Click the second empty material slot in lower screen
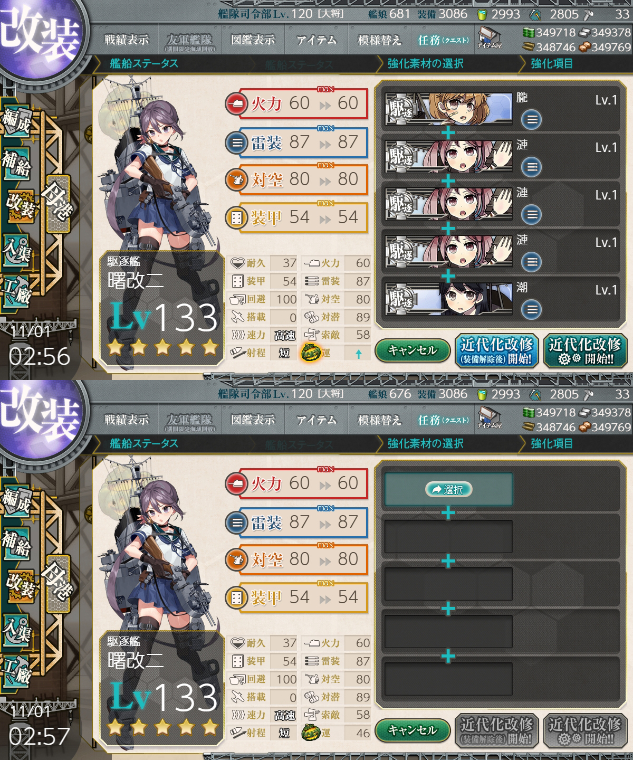This screenshot has height=760, width=633. 448,537
